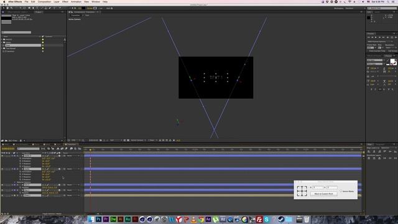Select the Selection tool in the toolbar

pos(3,8)
